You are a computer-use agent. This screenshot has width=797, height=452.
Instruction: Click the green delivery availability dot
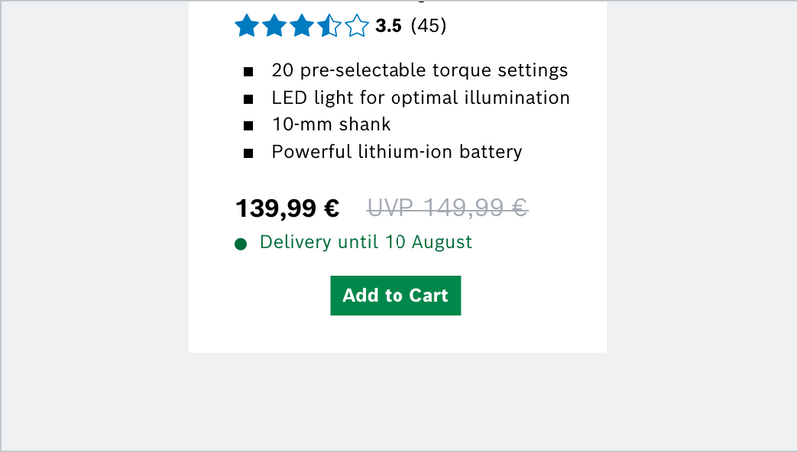click(x=240, y=244)
